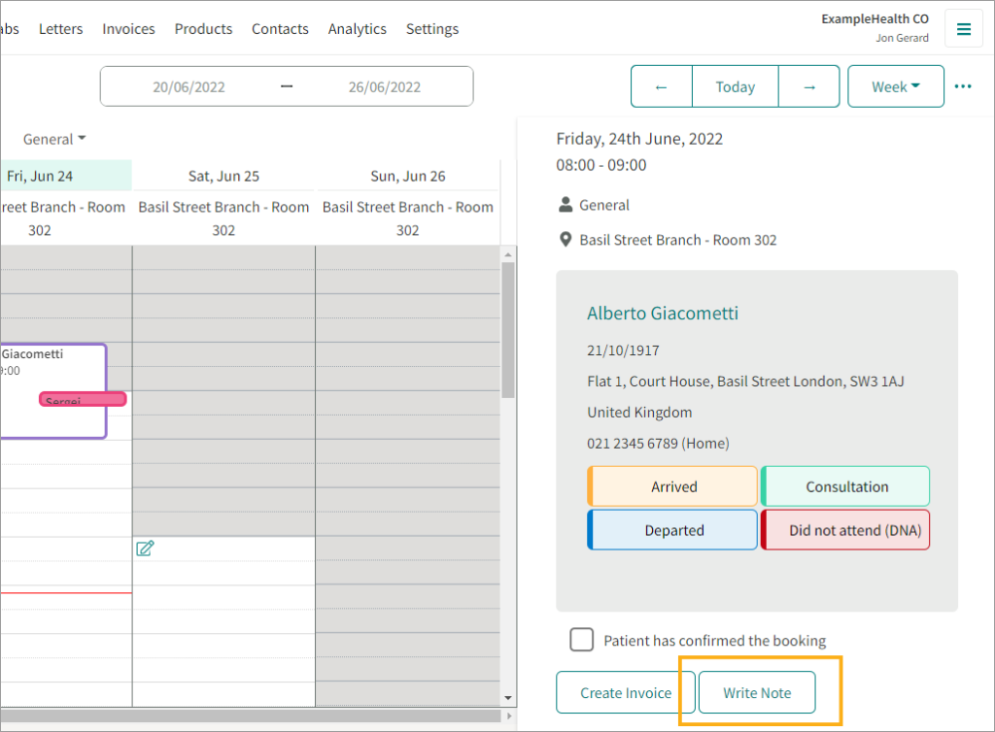Open the Invoices menu

pyautogui.click(x=129, y=29)
